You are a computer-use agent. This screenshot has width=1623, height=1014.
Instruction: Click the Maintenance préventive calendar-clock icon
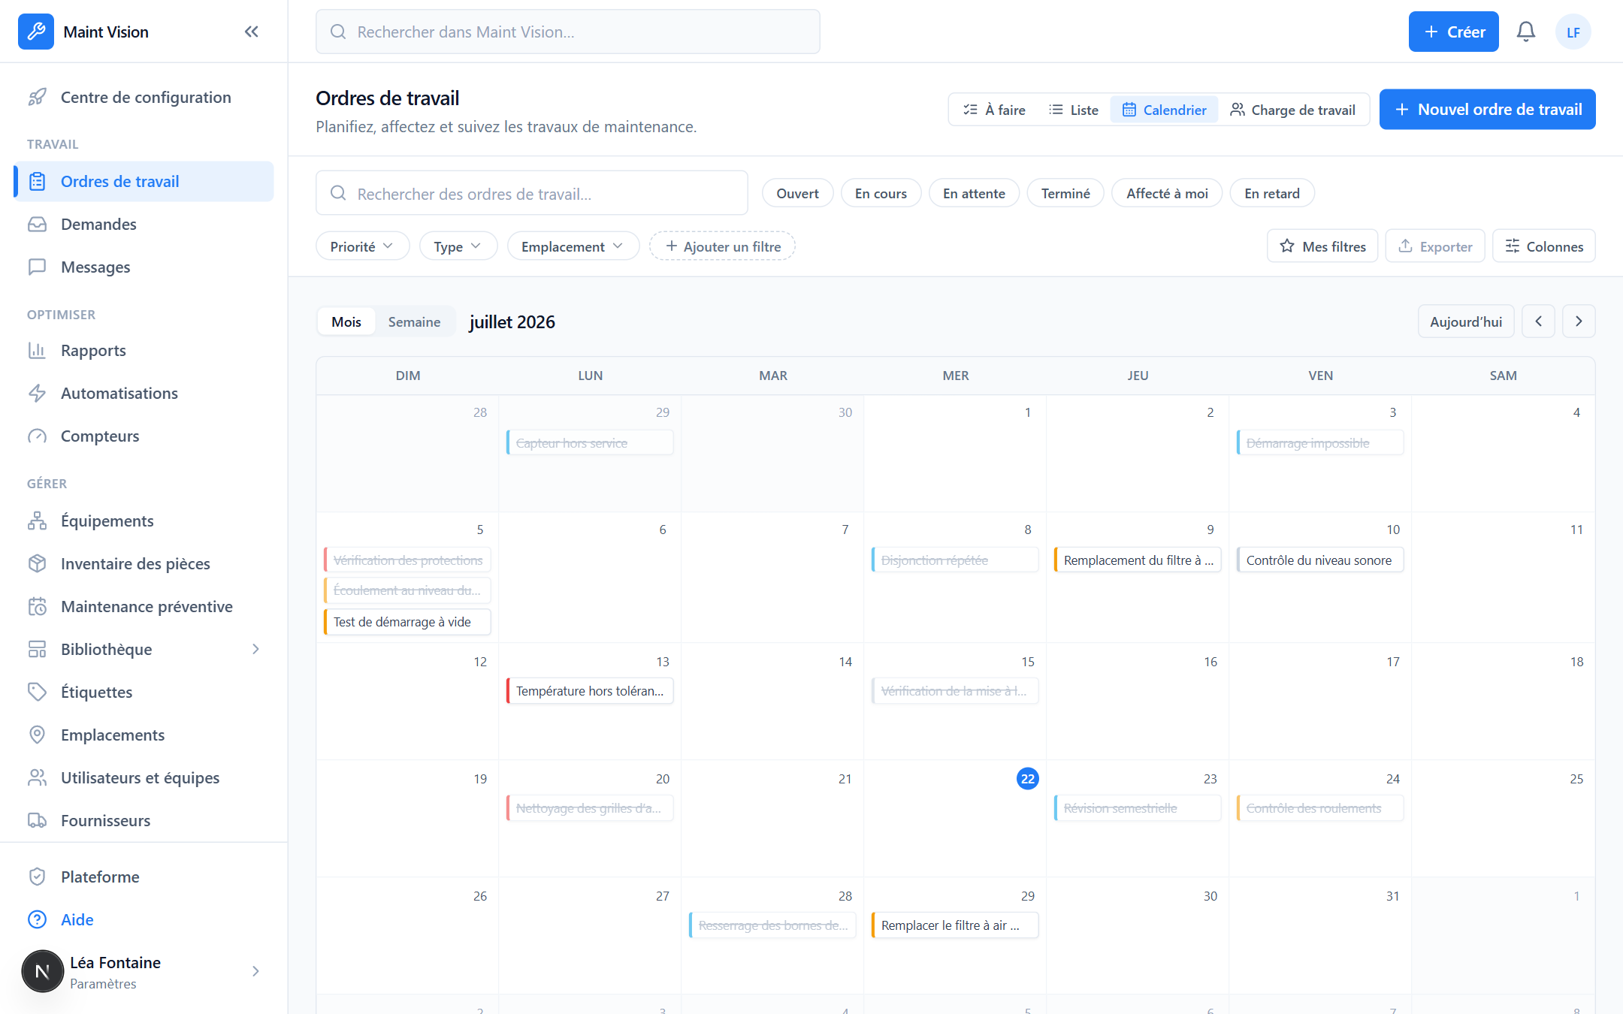37,606
